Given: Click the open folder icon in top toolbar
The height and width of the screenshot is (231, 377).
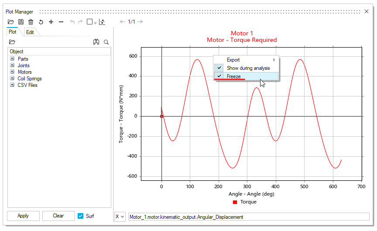Looking at the screenshot, I should [11, 22].
